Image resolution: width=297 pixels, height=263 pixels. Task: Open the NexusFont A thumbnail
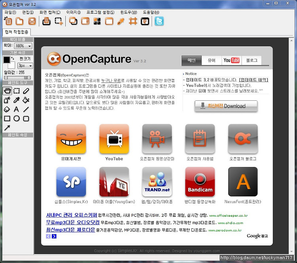point(243,182)
